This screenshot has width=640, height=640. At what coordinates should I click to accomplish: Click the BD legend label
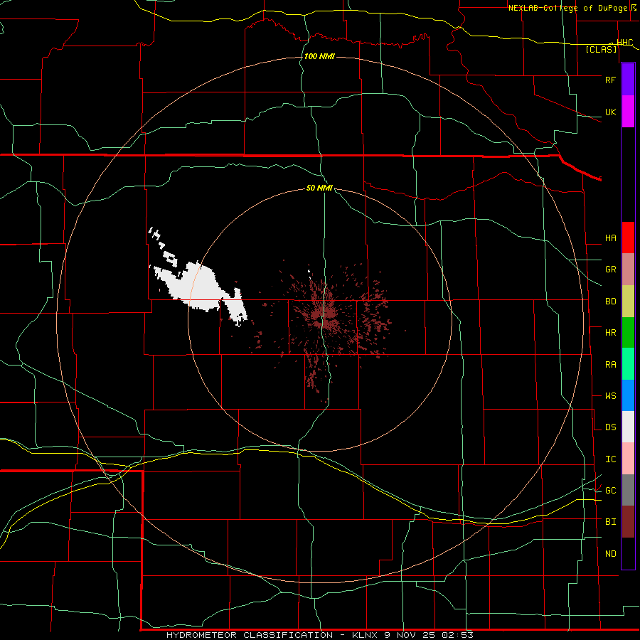click(610, 302)
